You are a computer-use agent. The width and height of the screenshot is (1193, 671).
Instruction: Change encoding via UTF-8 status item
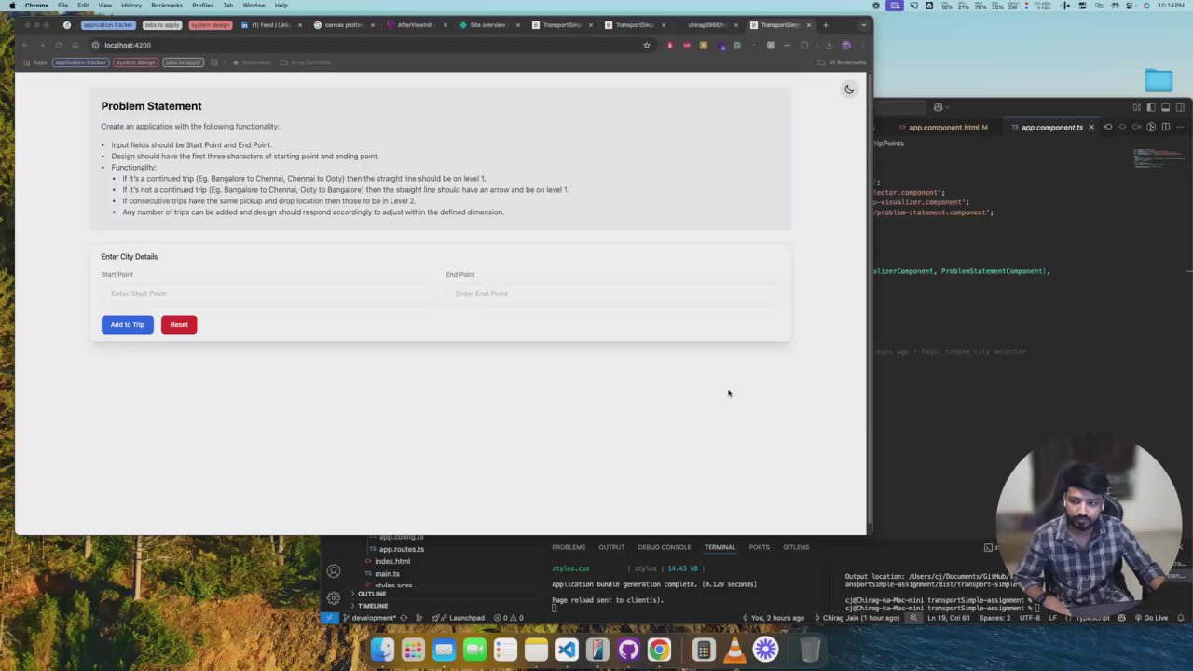point(1030,618)
